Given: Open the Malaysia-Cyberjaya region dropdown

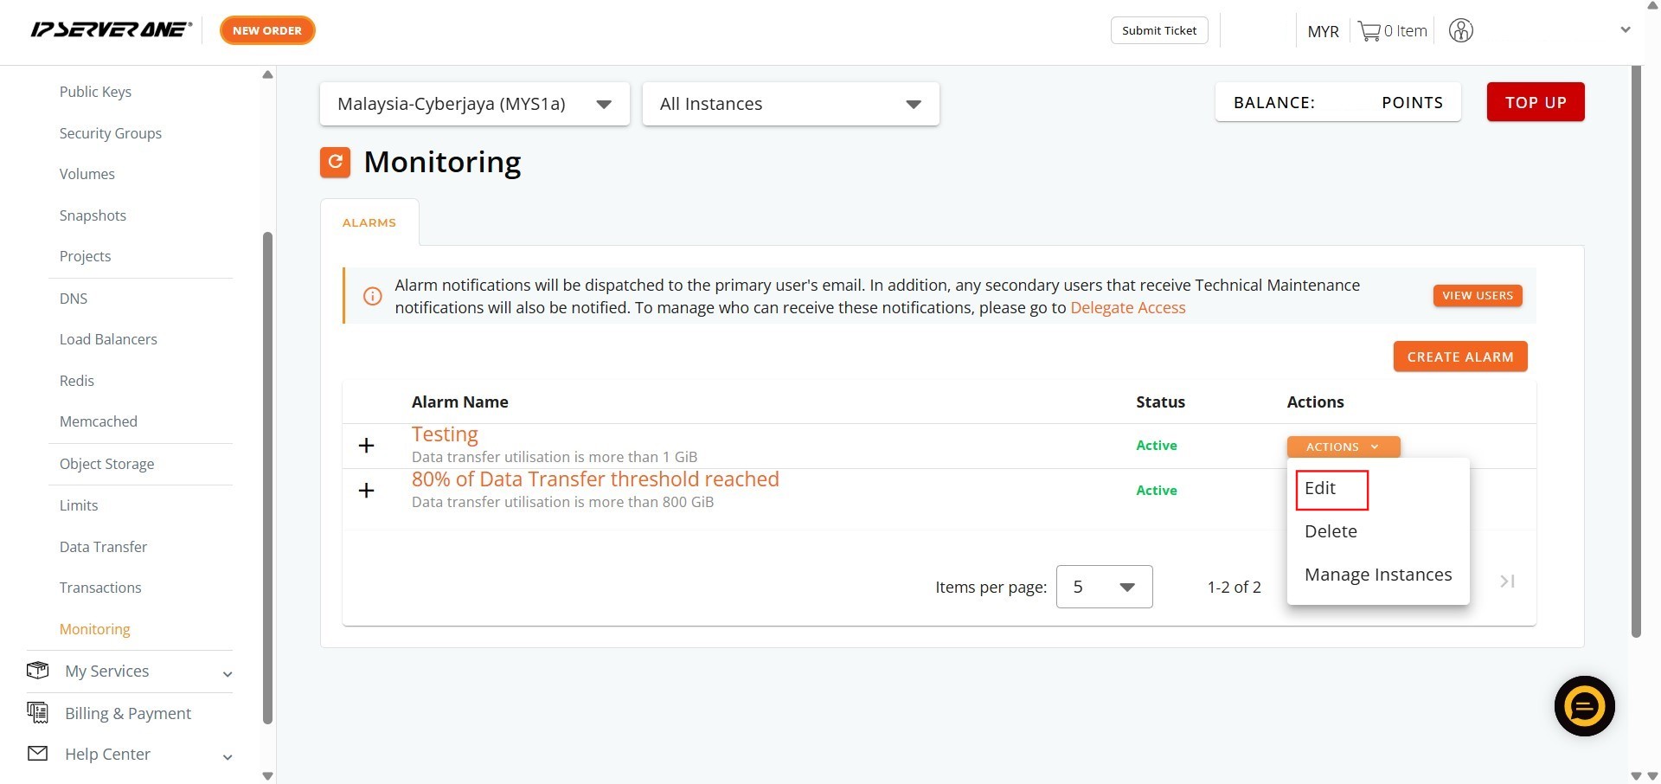Looking at the screenshot, I should [474, 104].
